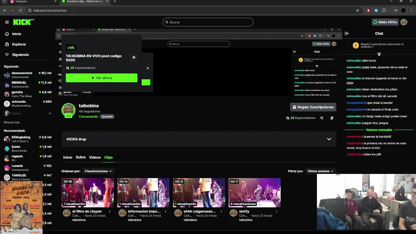Collapse the Chat panel with the arrow icon
Screen dimensions: 416x234
coord(346,33)
